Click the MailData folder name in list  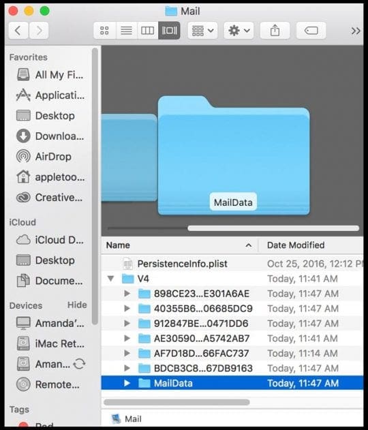point(173,383)
